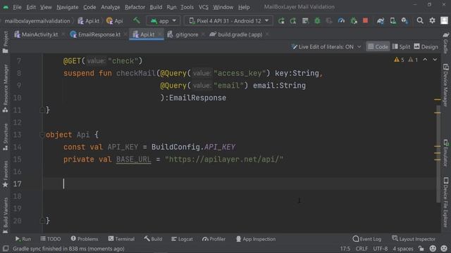Open the Resource Manager side panel
The width and height of the screenshot is (451, 253).
pos(5,88)
